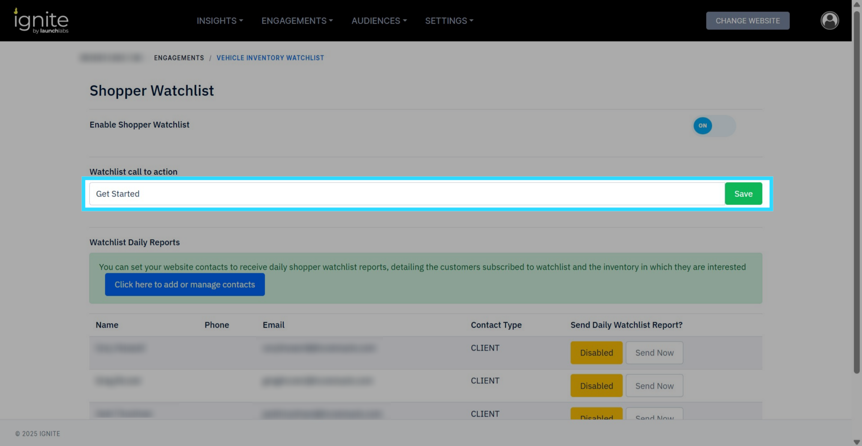
Task: Open the Settings dropdown menu
Action: pos(449,21)
